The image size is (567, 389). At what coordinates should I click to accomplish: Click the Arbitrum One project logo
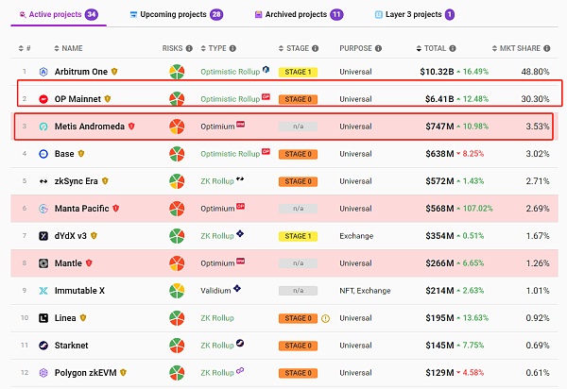pos(43,72)
